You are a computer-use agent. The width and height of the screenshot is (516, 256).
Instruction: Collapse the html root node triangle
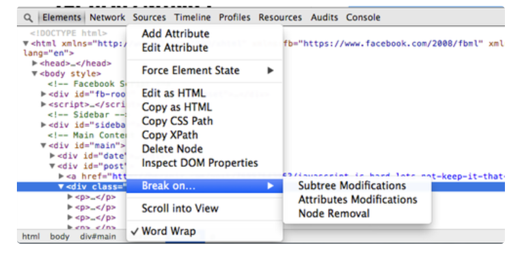[x=25, y=44]
